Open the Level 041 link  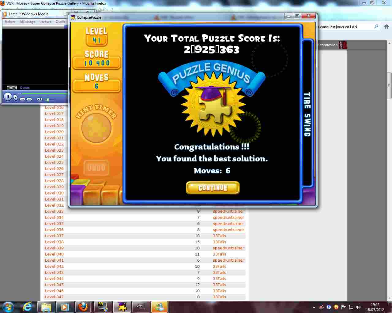click(54, 260)
